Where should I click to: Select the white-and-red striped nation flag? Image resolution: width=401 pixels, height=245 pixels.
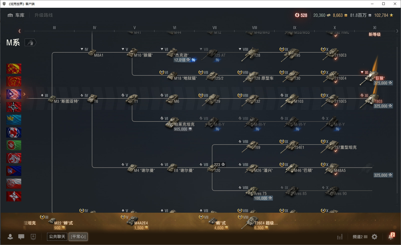pyautogui.click(x=14, y=184)
